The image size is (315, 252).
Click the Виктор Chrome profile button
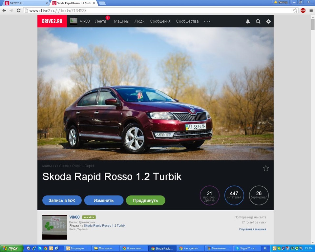pos(281,2)
